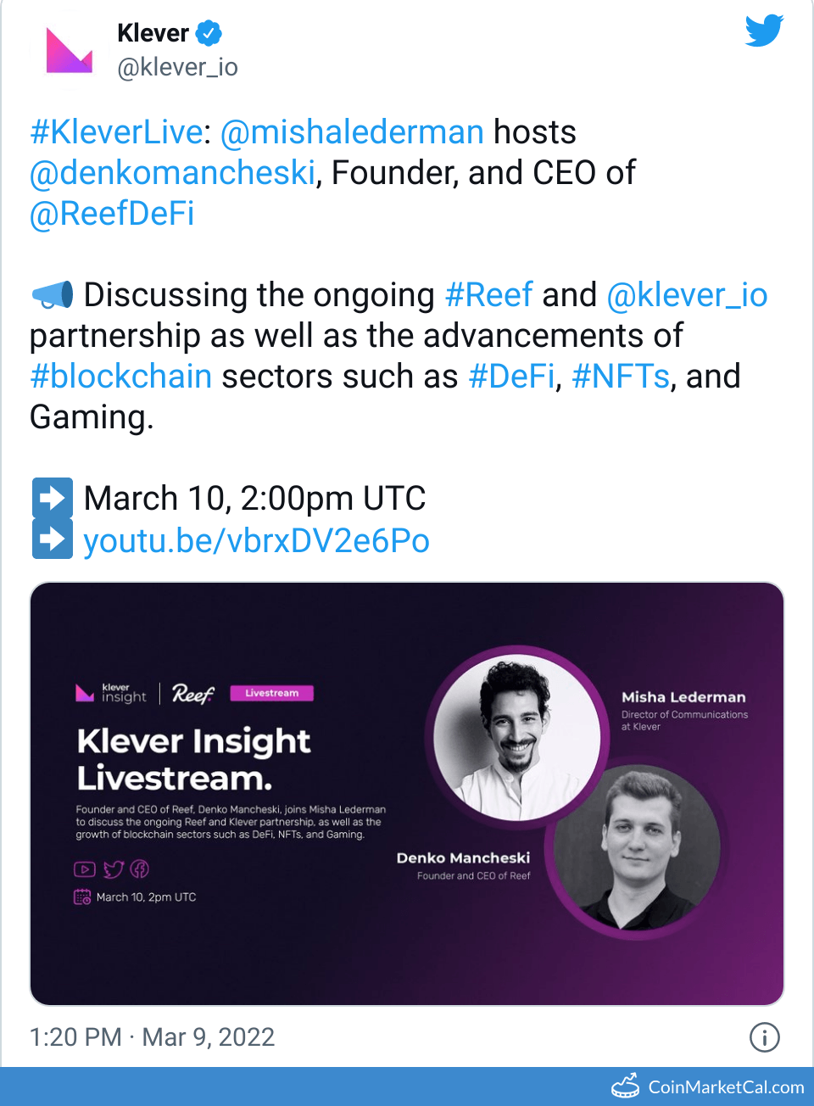This screenshot has height=1106, width=814.
Task: Click the calendar icon next to March 10
Action: (x=82, y=897)
